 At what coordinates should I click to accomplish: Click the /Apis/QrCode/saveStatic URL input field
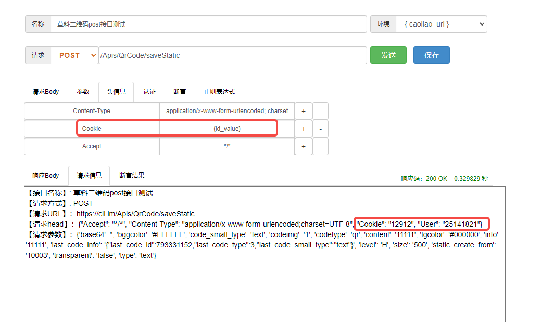coord(233,55)
